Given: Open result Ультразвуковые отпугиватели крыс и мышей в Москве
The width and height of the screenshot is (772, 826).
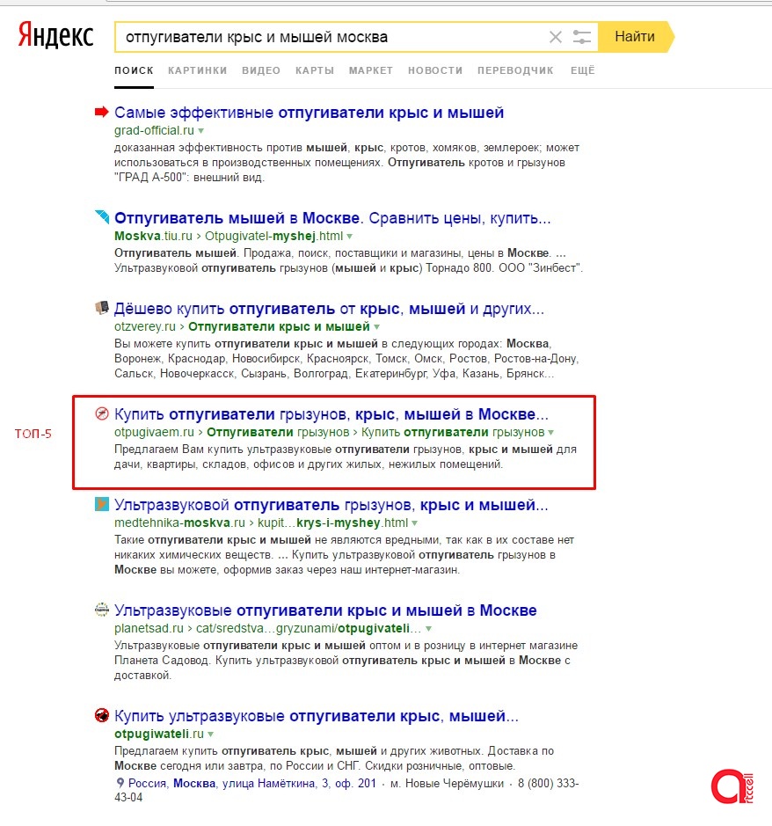Looking at the screenshot, I should tap(325, 610).
